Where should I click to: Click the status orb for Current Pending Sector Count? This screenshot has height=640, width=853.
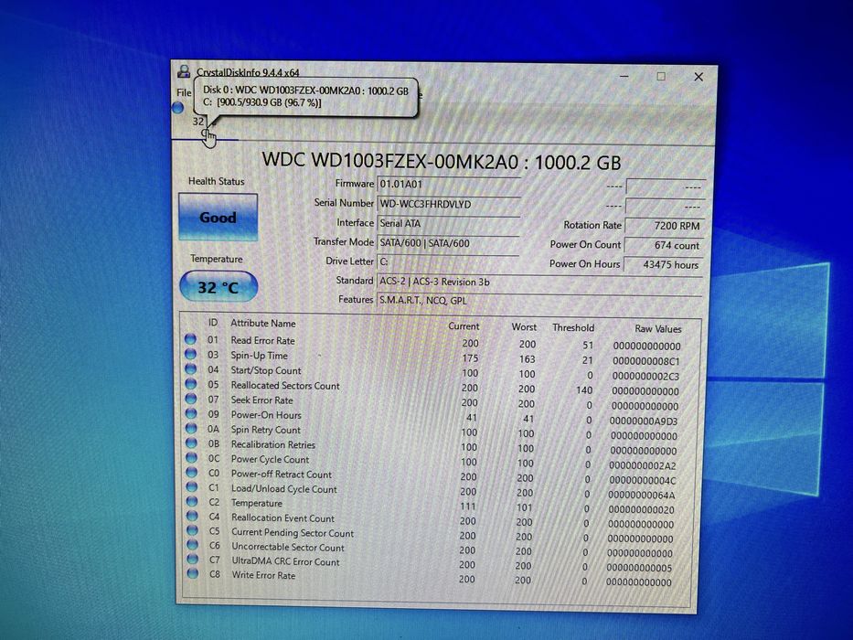192,529
